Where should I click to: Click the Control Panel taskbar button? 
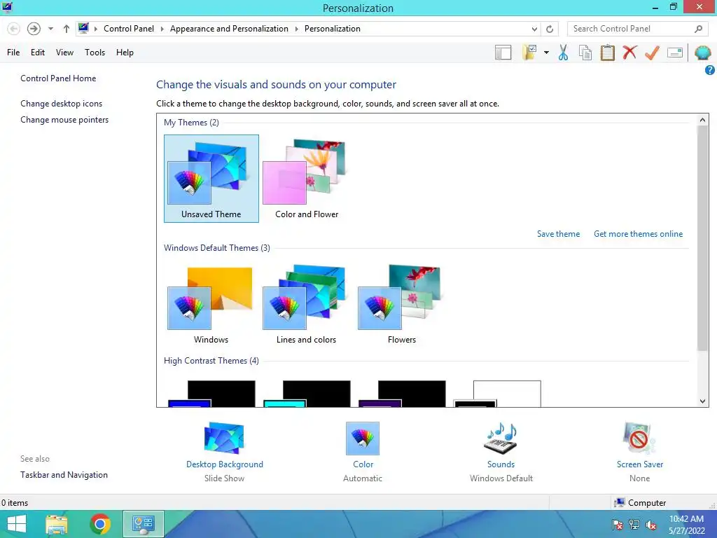[x=144, y=524]
